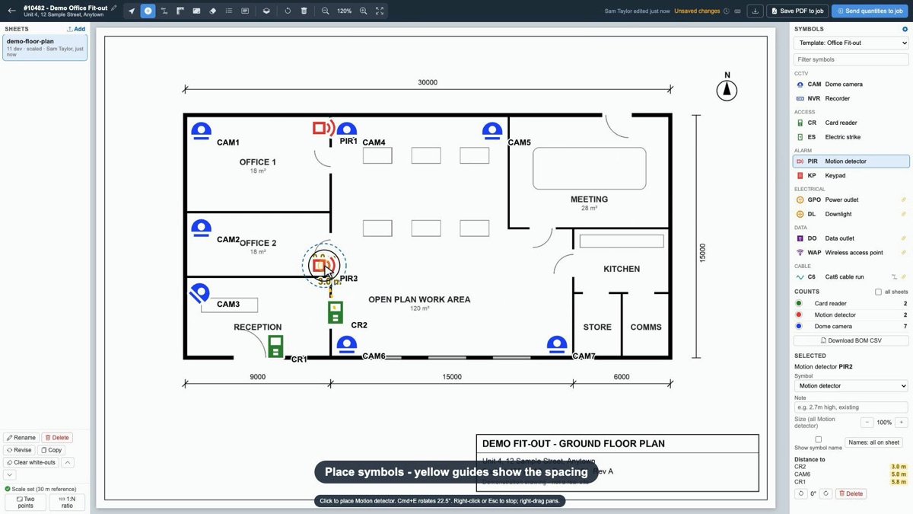Viewport: 913px width, 514px height.
Task: Set scale using Two points
Action: point(25,503)
